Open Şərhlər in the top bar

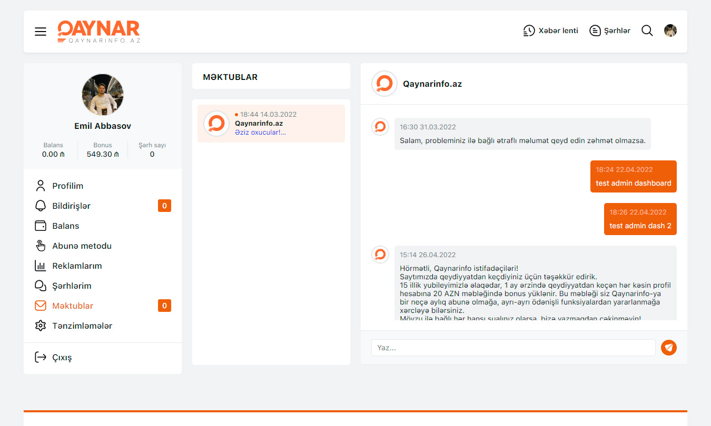click(610, 31)
